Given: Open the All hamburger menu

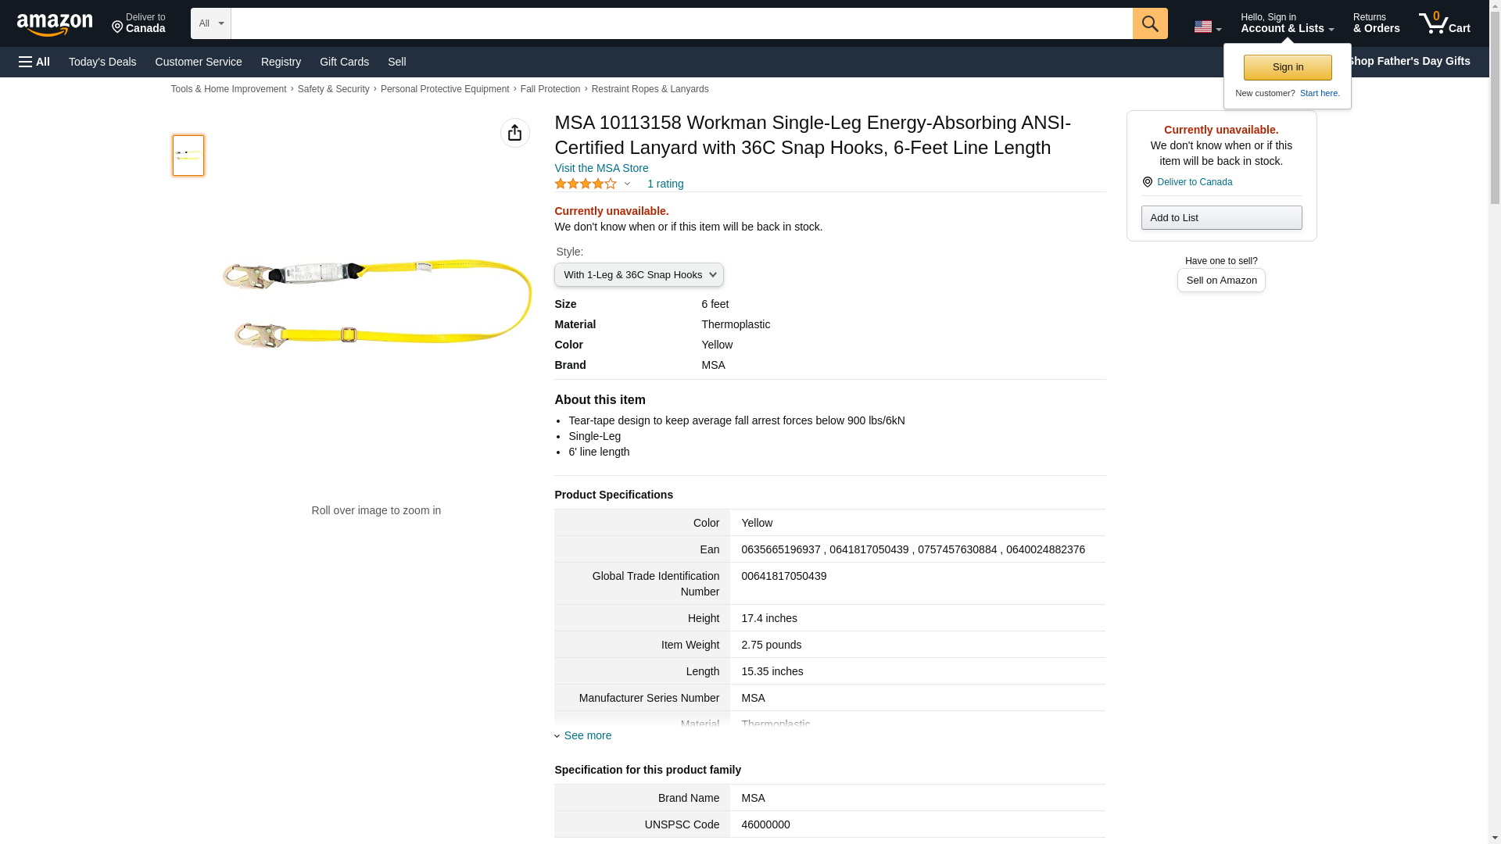Looking at the screenshot, I should pos(34,62).
